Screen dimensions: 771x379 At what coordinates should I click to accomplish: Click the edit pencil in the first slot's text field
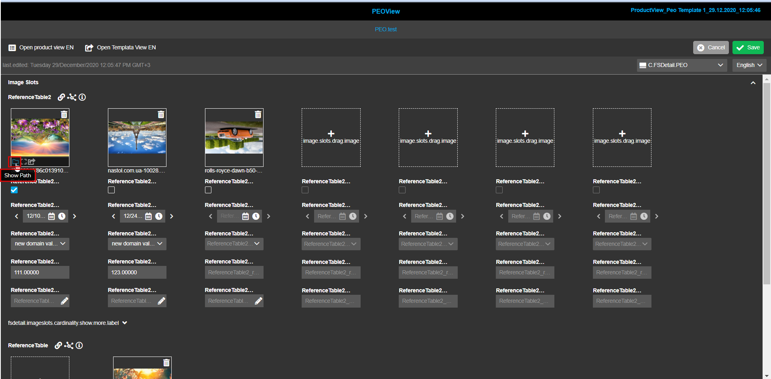point(65,301)
